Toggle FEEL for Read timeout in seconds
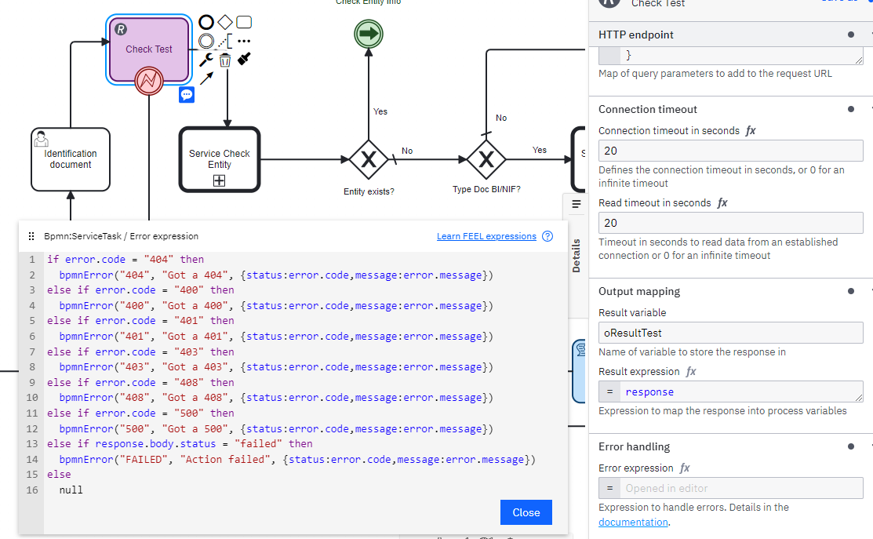 pyautogui.click(x=722, y=203)
